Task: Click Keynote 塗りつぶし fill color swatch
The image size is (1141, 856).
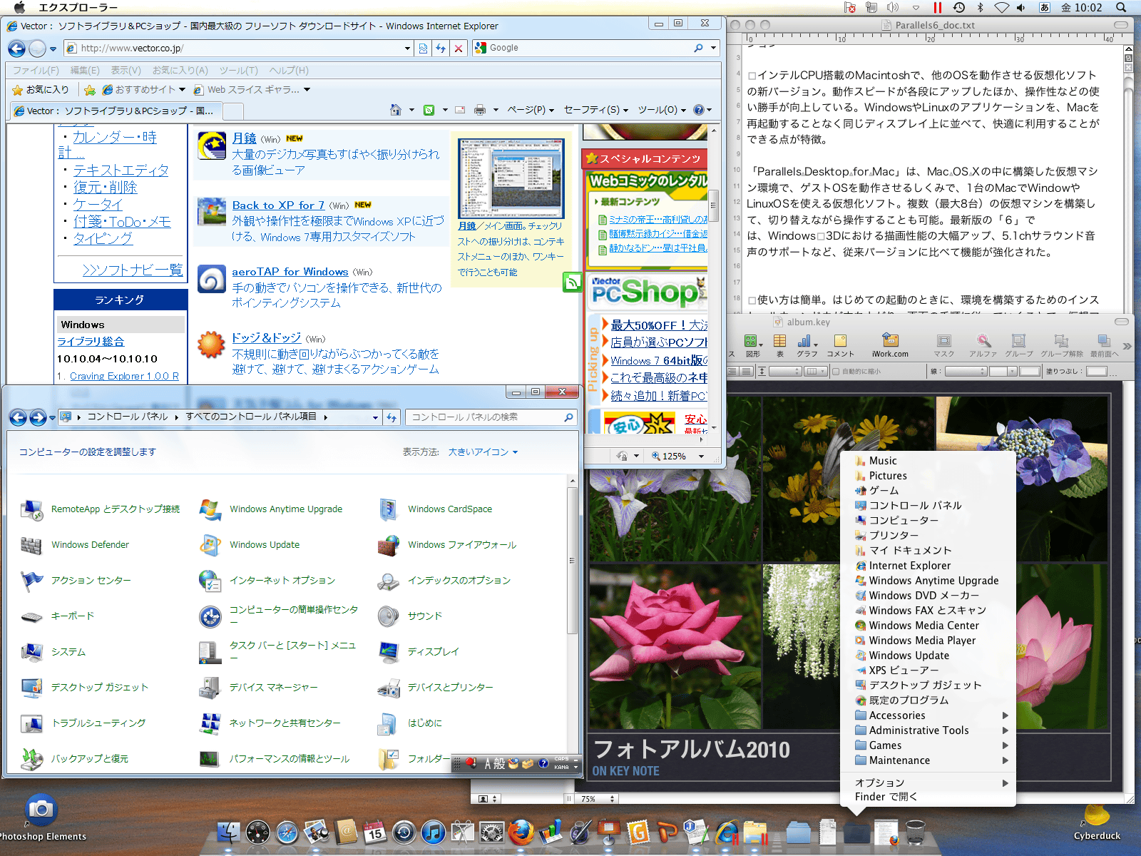Action: point(1097,372)
